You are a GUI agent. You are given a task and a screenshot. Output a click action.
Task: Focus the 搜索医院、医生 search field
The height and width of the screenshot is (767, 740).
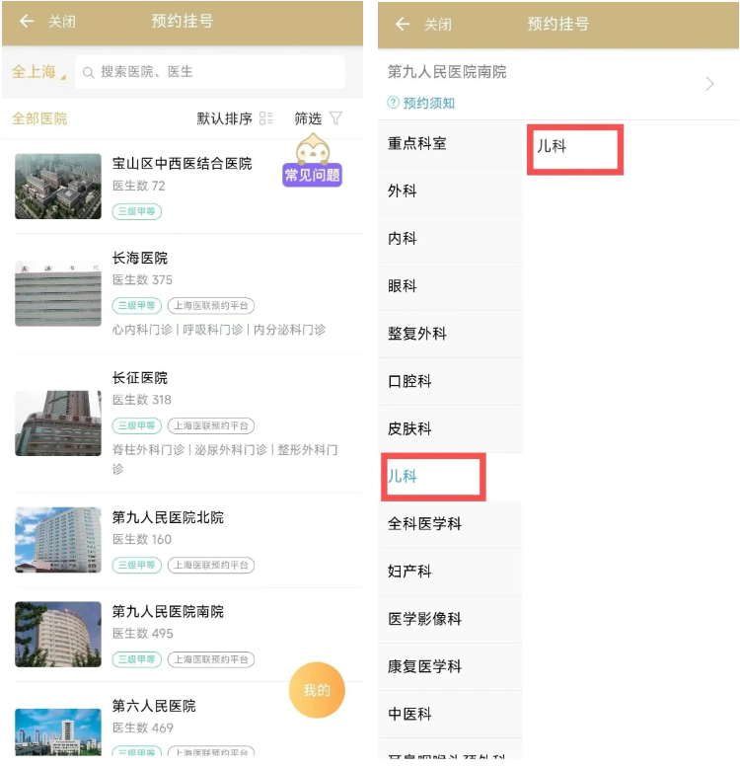coord(210,72)
